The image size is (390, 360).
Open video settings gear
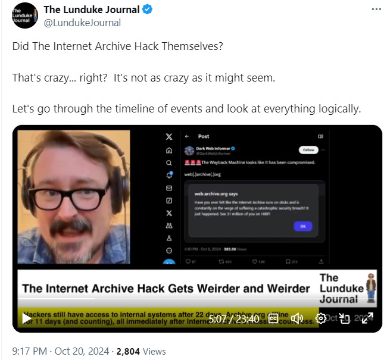click(321, 318)
